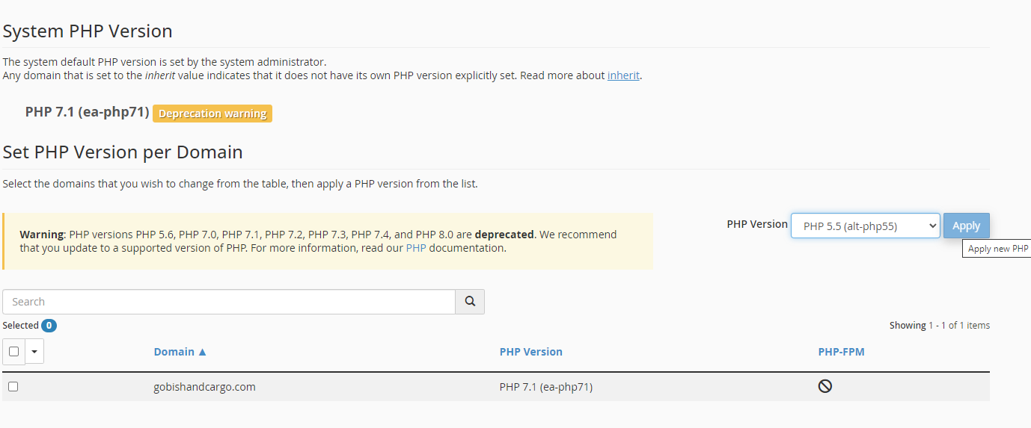This screenshot has width=1031, height=428.
Task: Focus the domain Search input field
Action: [229, 302]
